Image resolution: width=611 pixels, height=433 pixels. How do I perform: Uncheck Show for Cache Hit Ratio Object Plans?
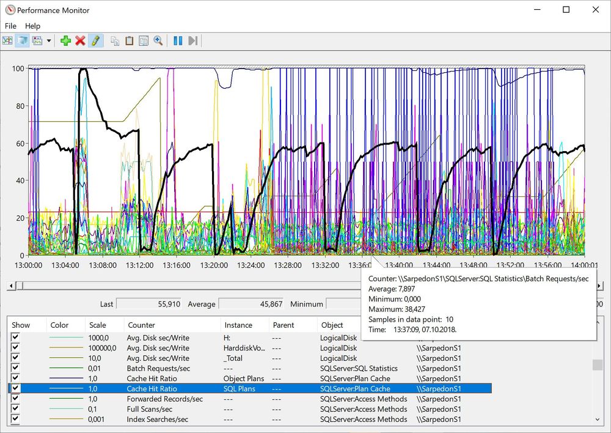(15, 377)
